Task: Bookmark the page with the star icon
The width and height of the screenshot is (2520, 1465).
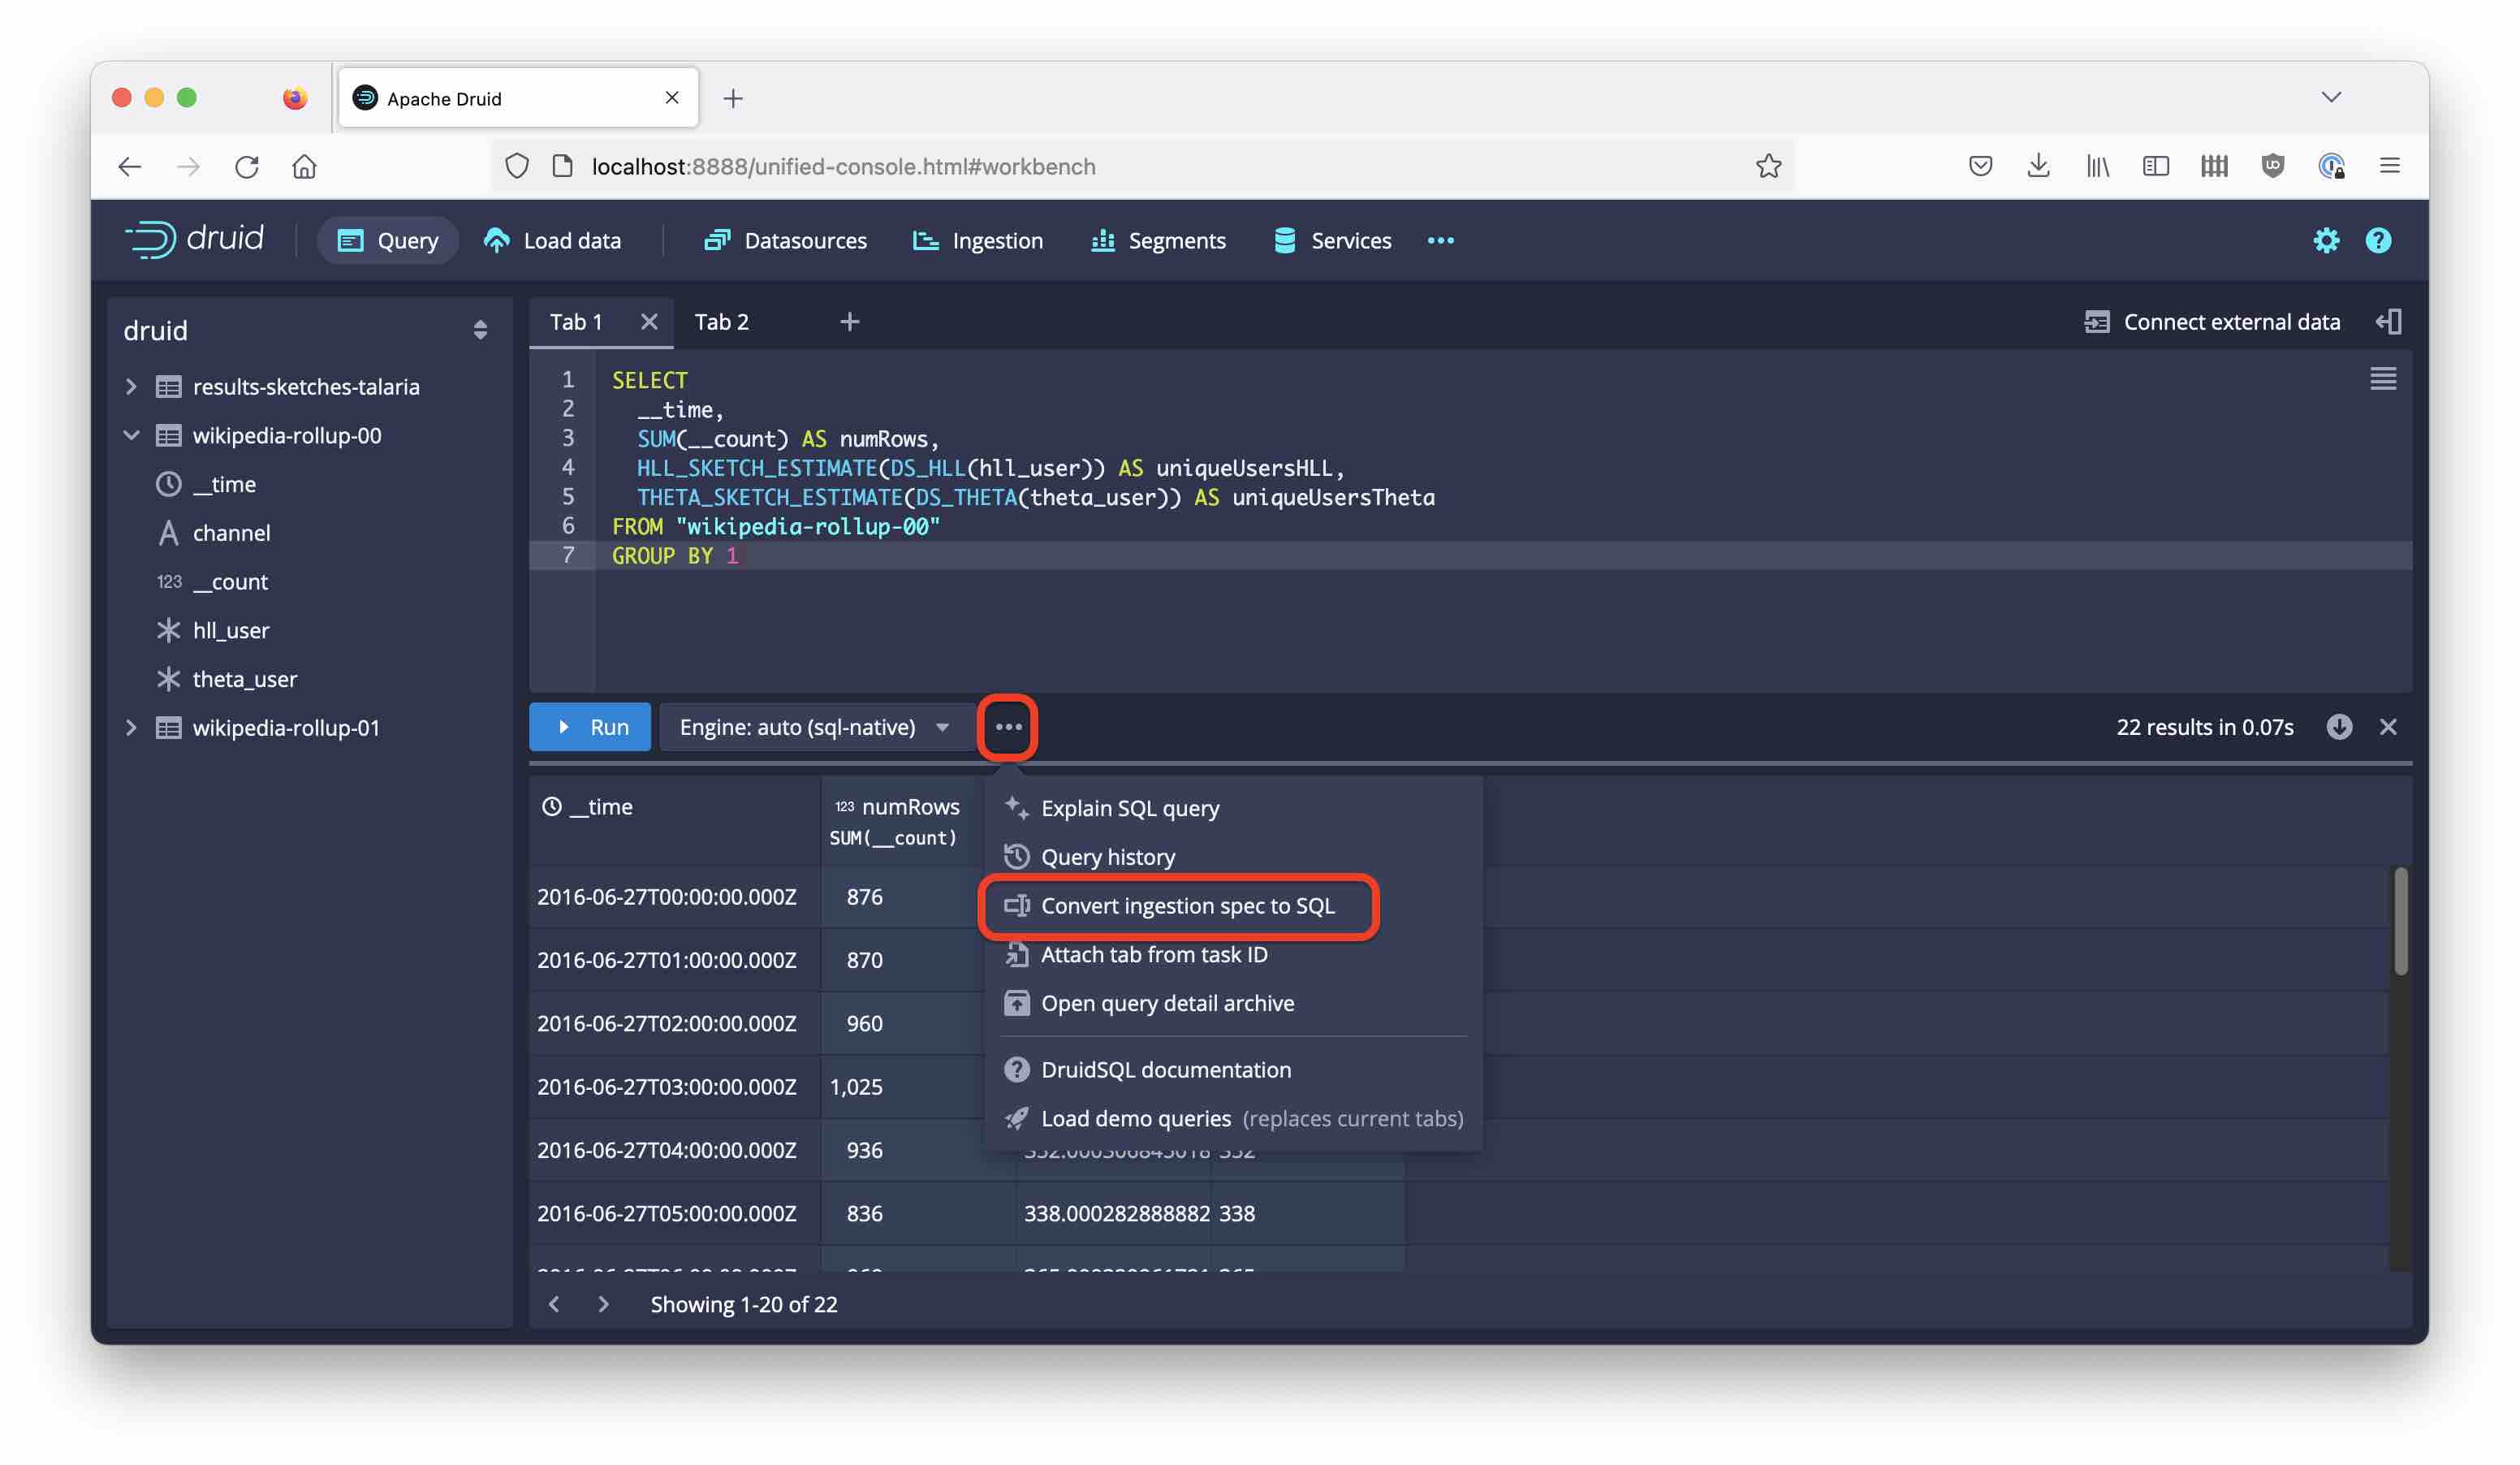Action: pos(1768,166)
